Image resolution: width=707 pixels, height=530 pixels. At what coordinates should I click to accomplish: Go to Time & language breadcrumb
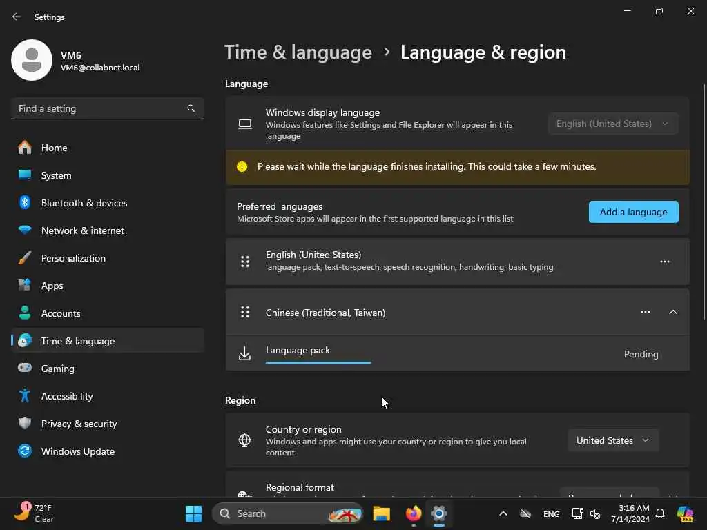298,52
